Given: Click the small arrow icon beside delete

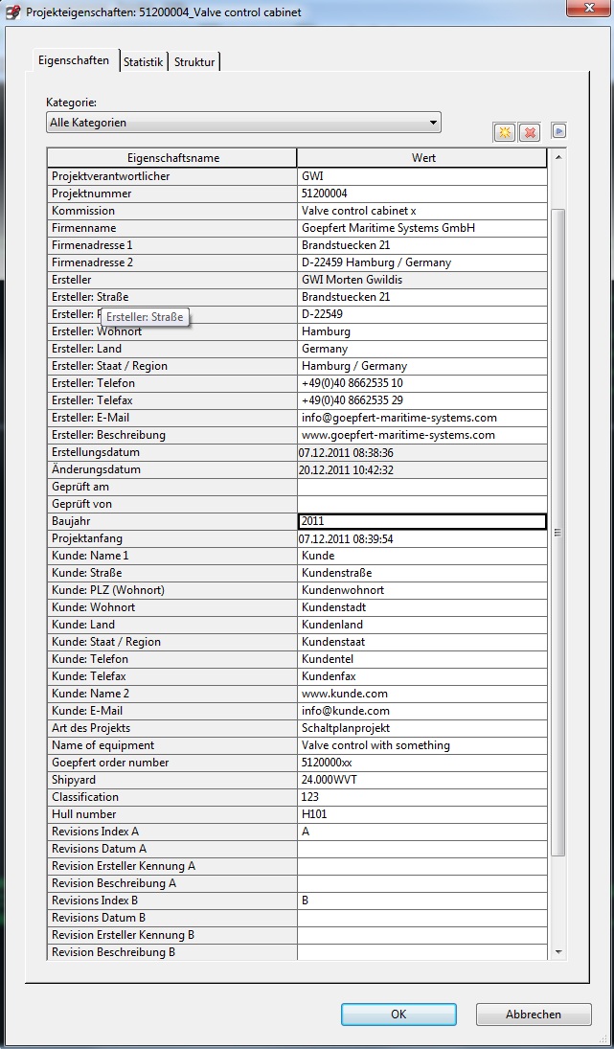Looking at the screenshot, I should (559, 131).
